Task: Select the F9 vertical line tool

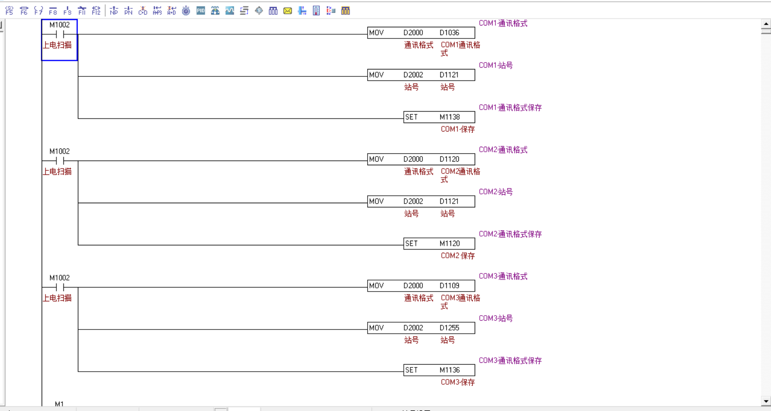Action: coord(68,11)
